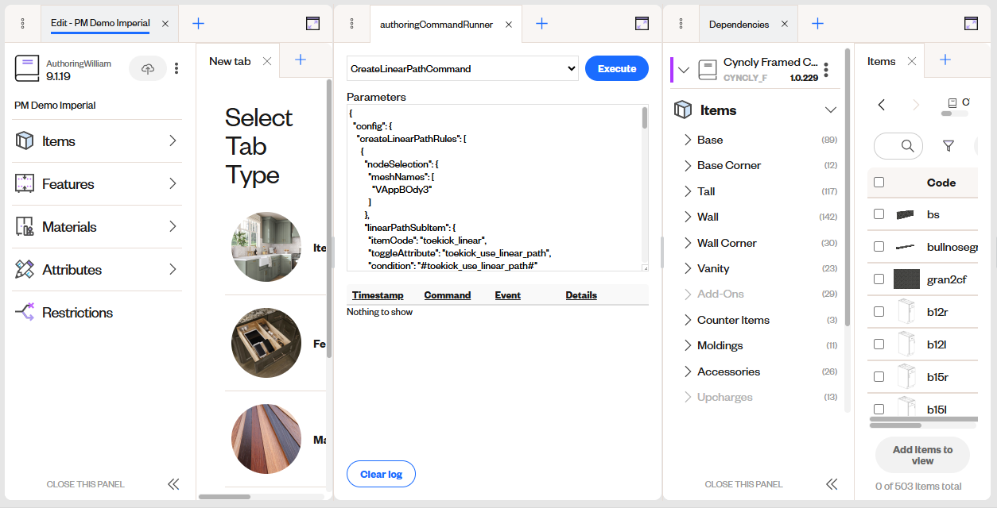This screenshot has height=508, width=997.
Task: Open the CreateLinearPathCommand dropdown
Action: tap(462, 68)
